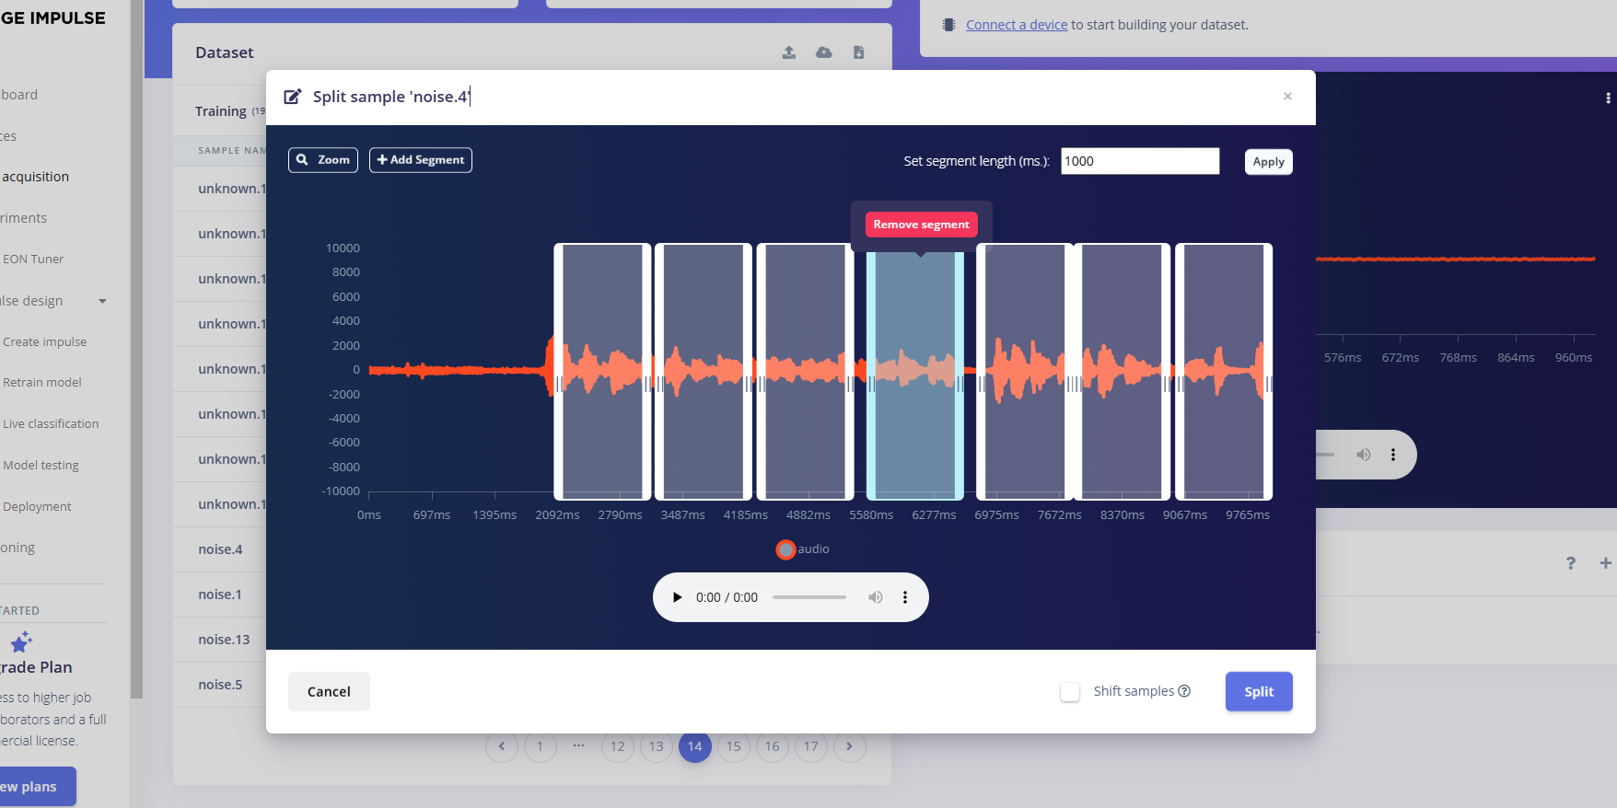The width and height of the screenshot is (1617, 808).
Task: Go to next page of samples
Action: click(849, 746)
